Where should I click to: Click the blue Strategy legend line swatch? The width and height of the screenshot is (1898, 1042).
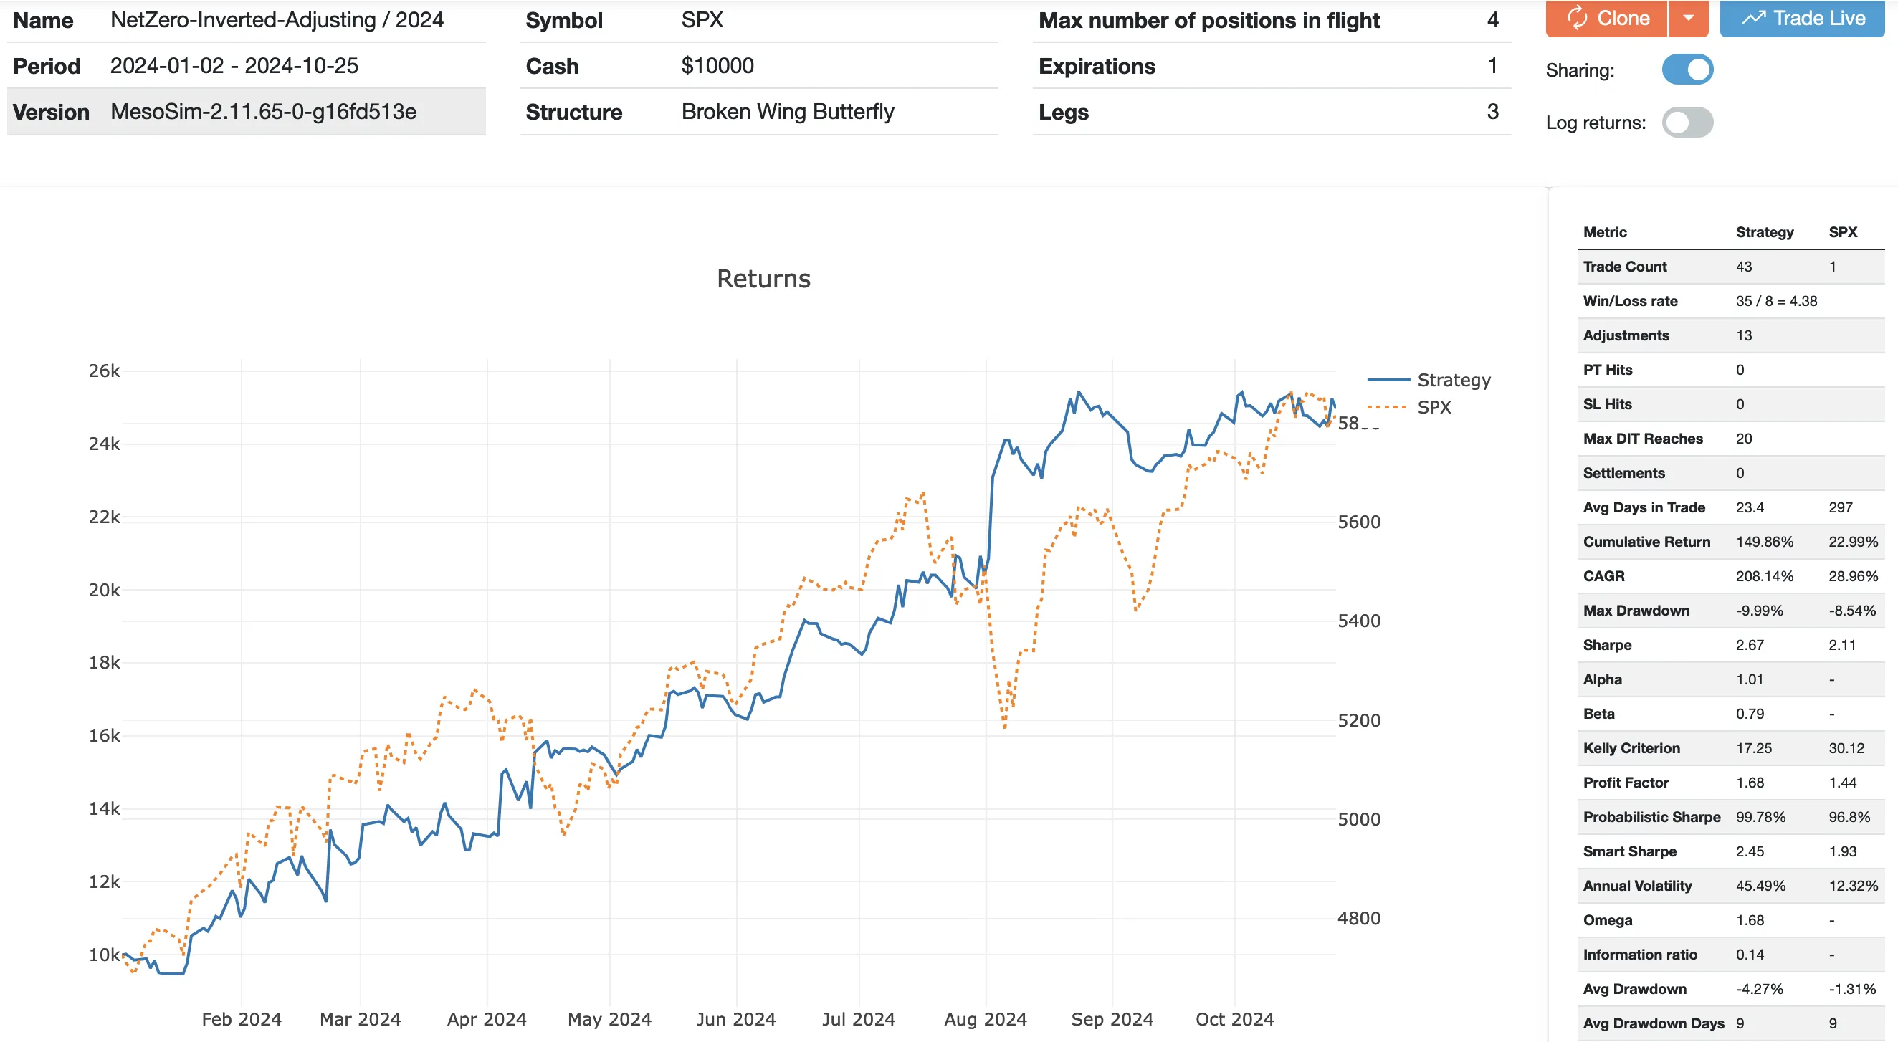(x=1389, y=381)
